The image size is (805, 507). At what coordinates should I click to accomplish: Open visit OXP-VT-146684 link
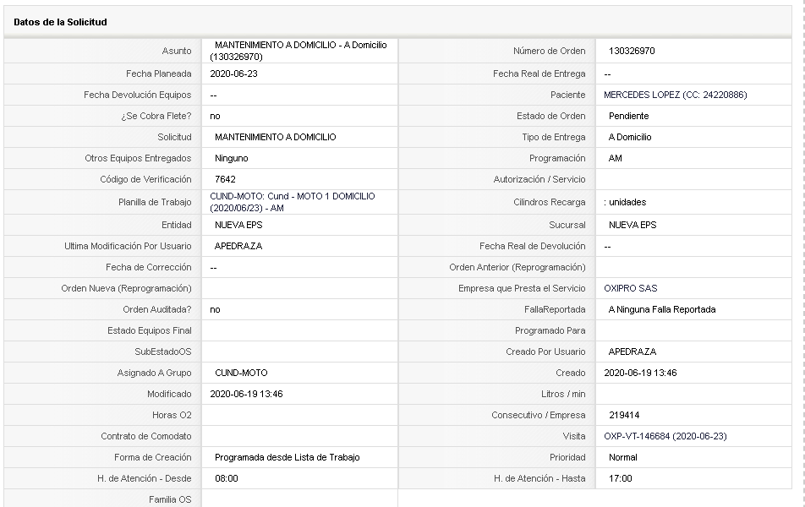[x=665, y=436]
